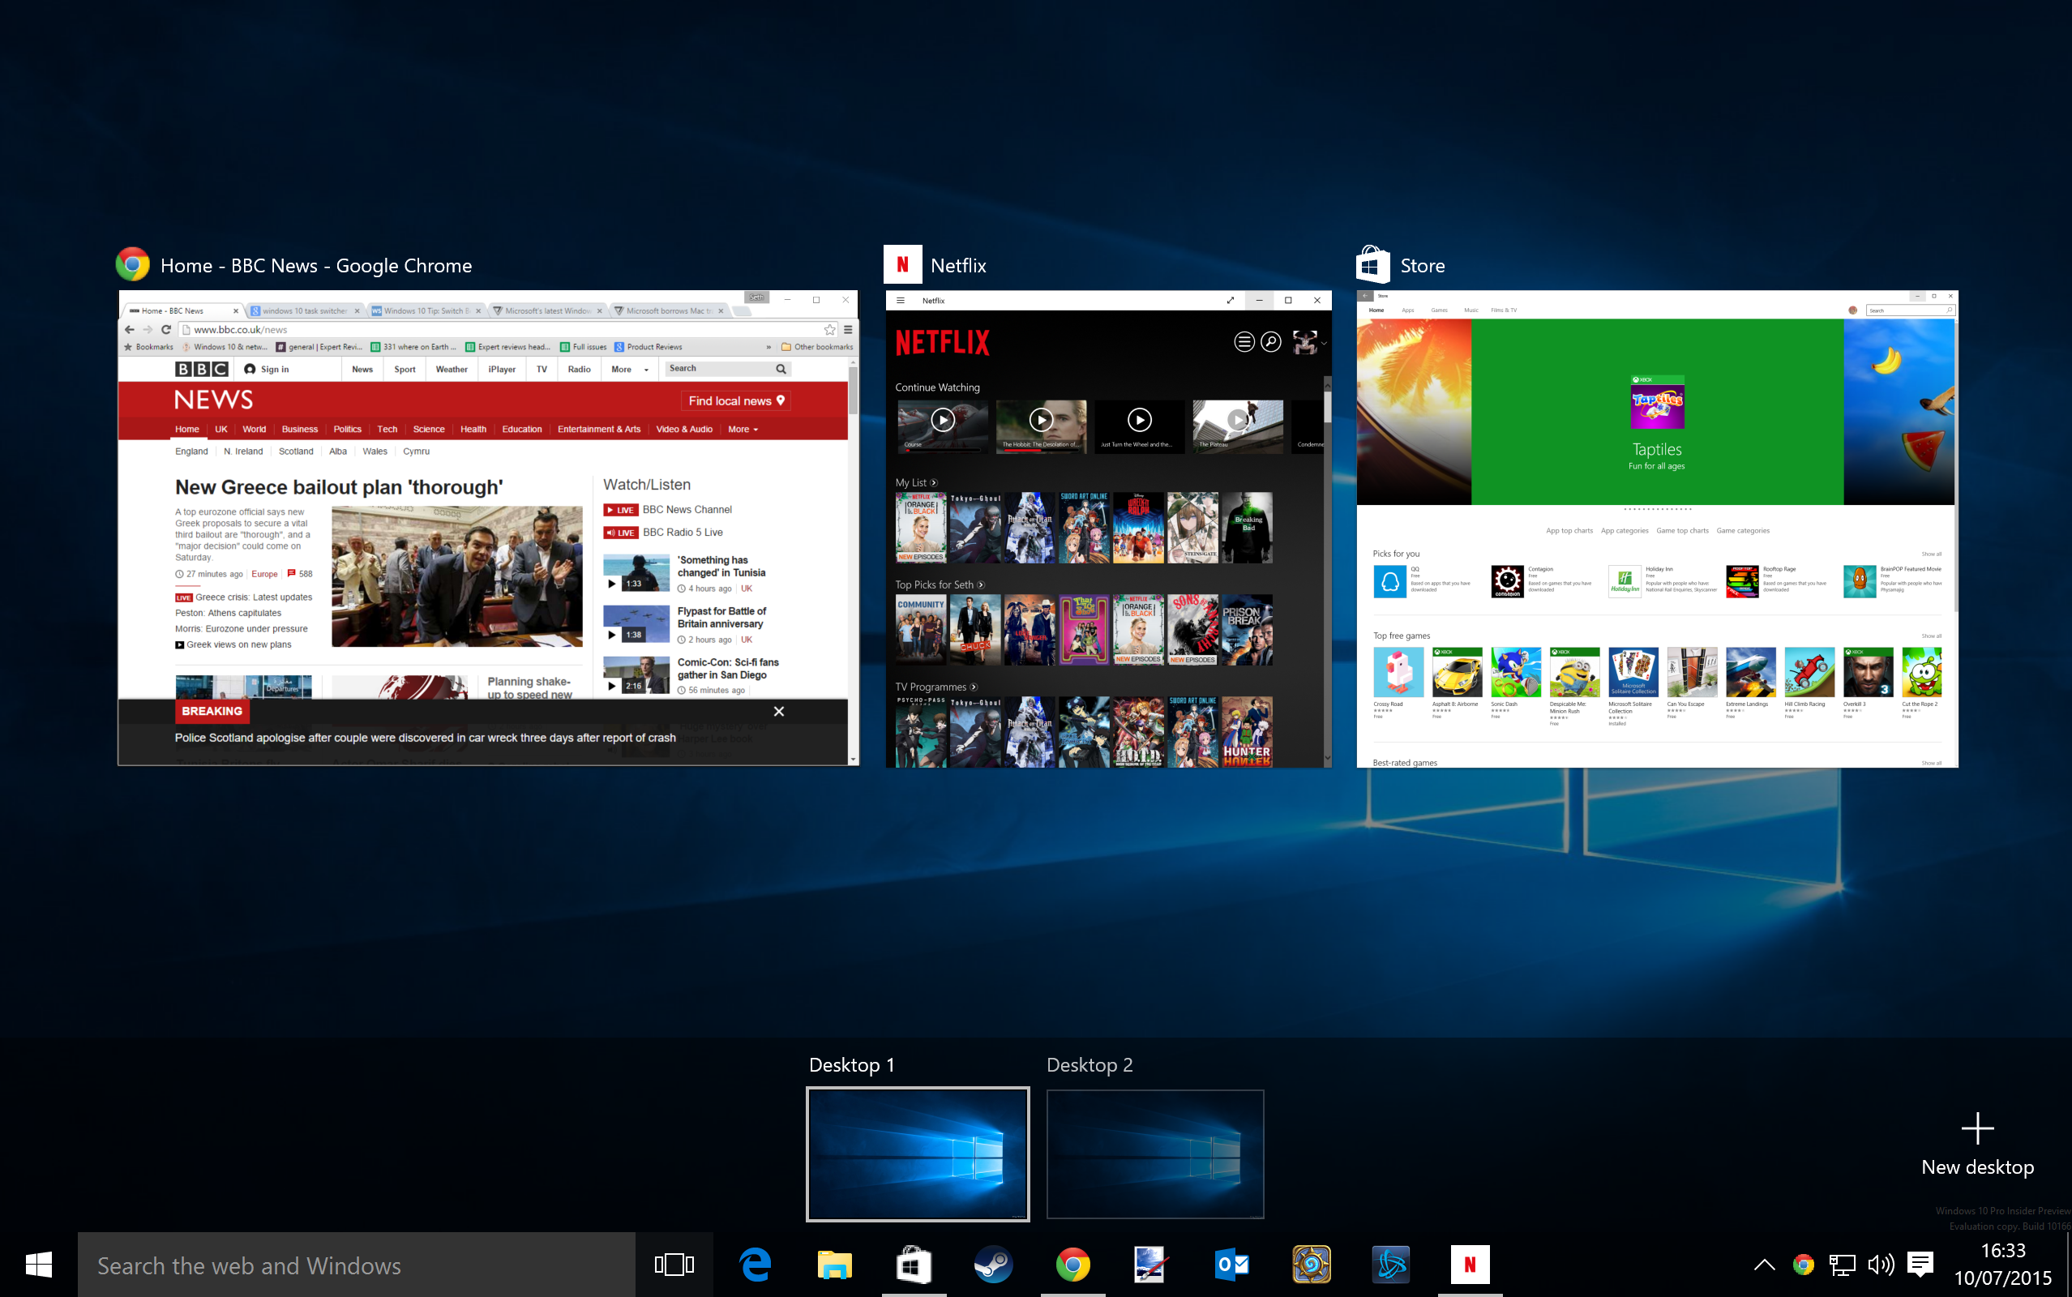Viewport: 2072px width, 1297px height.
Task: Toggle Netflix full-screen arrows icon
Action: click(x=1230, y=300)
